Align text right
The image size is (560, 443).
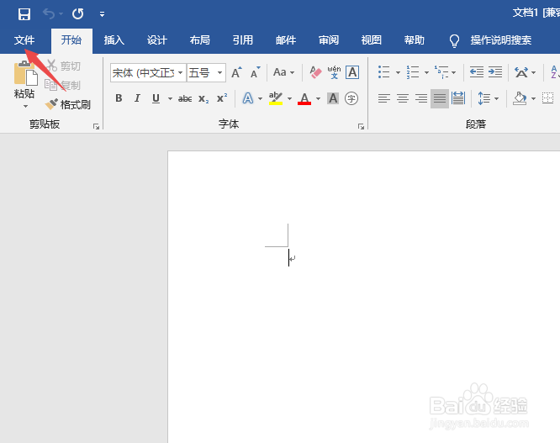(421, 98)
